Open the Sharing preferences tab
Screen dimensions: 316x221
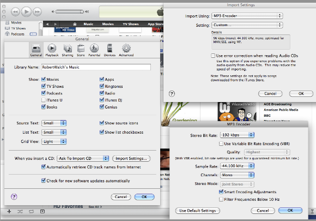coord(68,50)
